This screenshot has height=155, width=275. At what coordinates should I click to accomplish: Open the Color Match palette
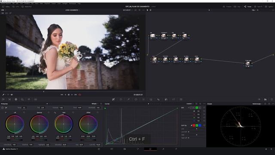tap(9, 99)
